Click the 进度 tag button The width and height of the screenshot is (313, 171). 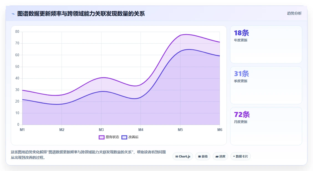(220, 156)
